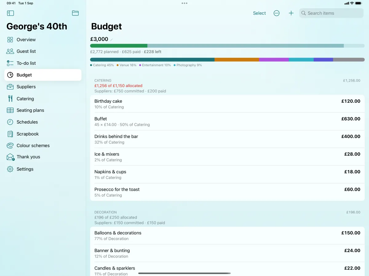Click the £228 left summary text
The image size is (369, 276).
153,52
